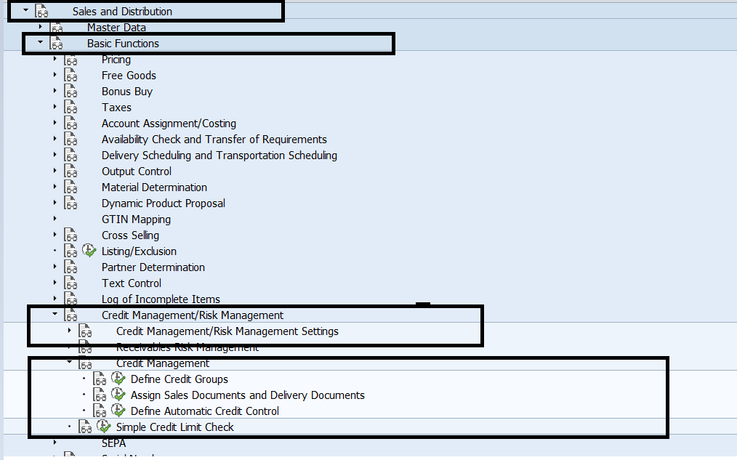Select Availability Check and Transfer of Requirements
This screenshot has width=737, height=460.
[x=214, y=140]
